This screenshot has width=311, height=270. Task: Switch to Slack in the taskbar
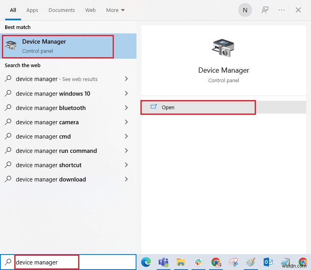198,262
